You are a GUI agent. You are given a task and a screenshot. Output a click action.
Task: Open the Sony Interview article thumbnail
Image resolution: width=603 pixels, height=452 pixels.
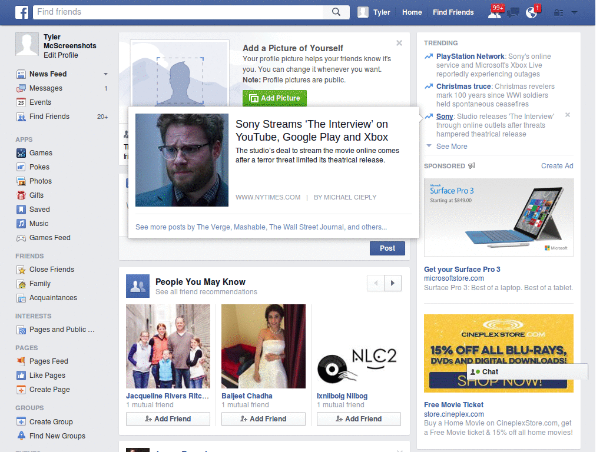pos(182,160)
